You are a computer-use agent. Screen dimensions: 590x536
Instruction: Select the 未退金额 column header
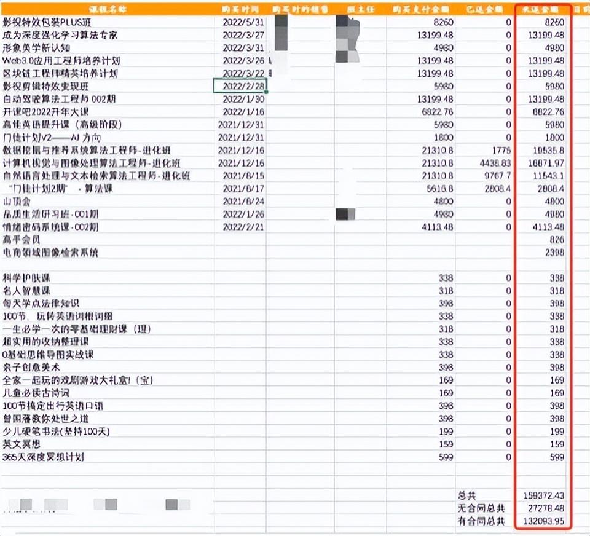(x=543, y=9)
